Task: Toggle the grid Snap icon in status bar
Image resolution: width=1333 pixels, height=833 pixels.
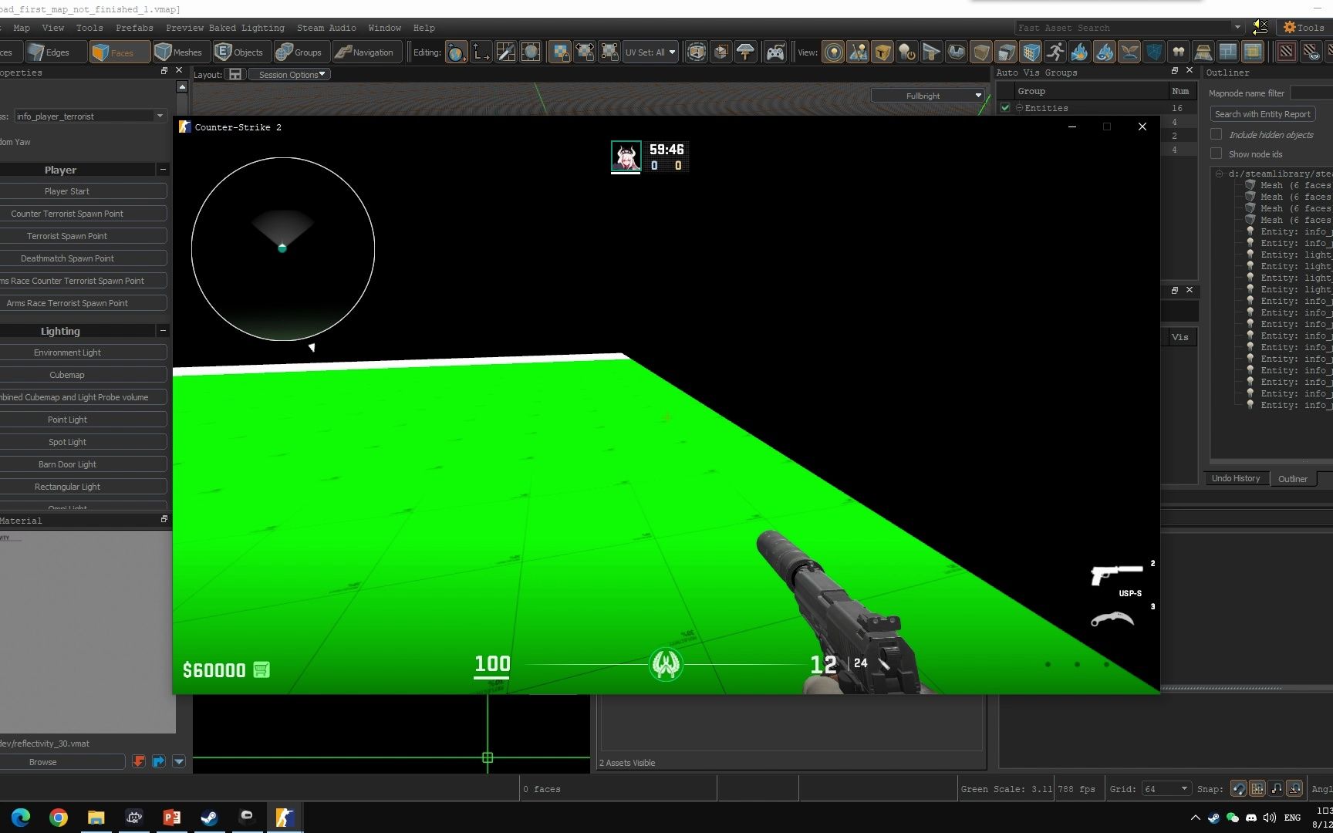Action: [1257, 788]
